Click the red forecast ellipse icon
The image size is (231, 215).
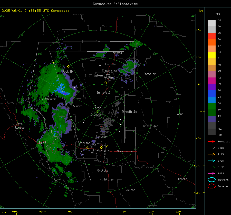(211, 186)
